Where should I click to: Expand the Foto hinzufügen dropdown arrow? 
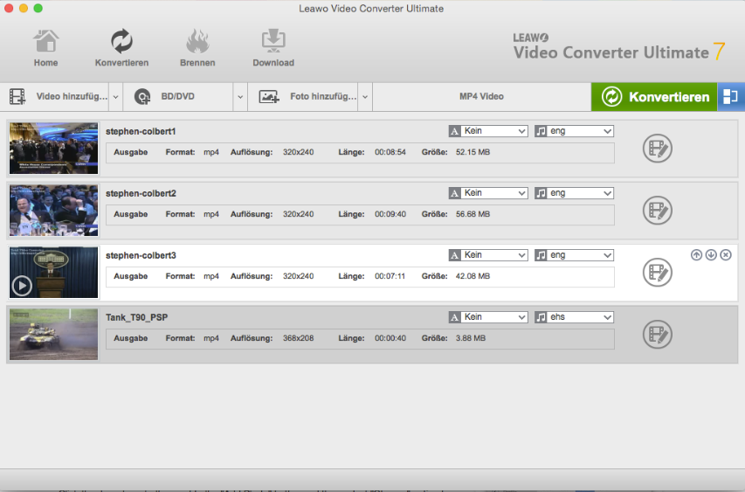tap(365, 97)
